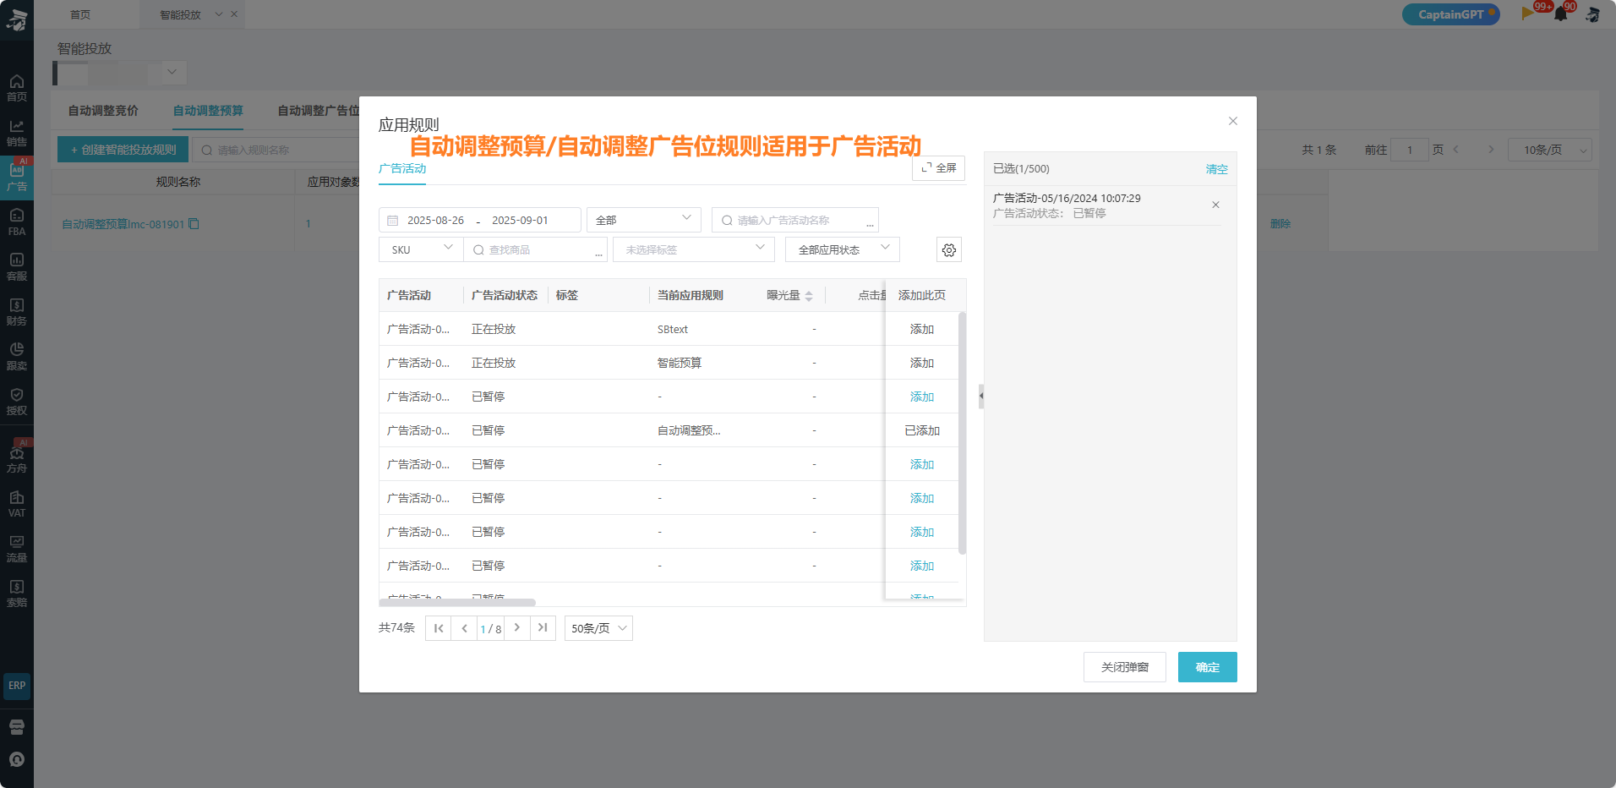
Task: Focus the 查找商品 search field
Action: click(x=536, y=249)
